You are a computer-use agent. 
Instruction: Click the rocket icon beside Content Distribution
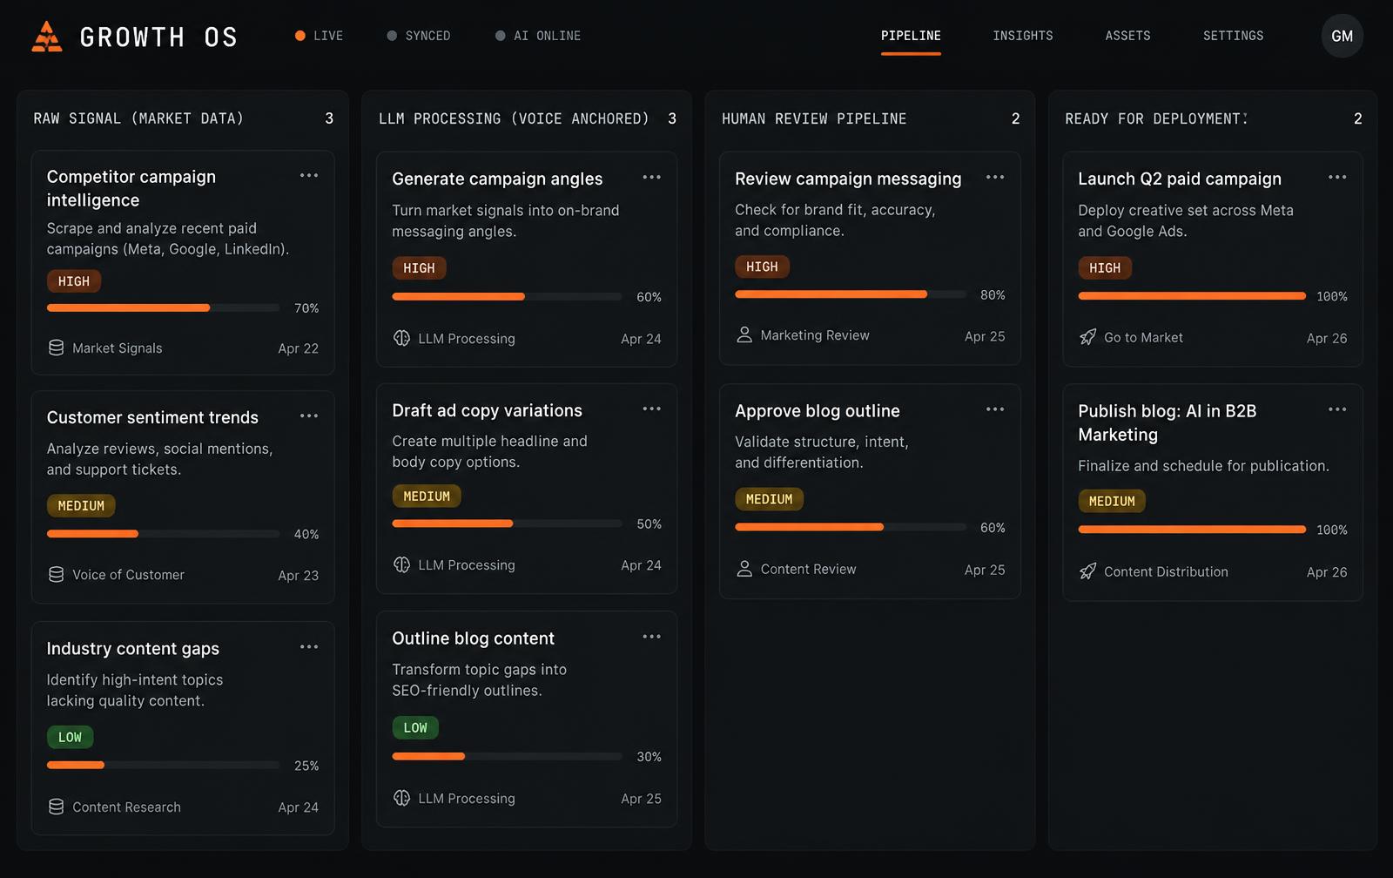[1088, 571]
